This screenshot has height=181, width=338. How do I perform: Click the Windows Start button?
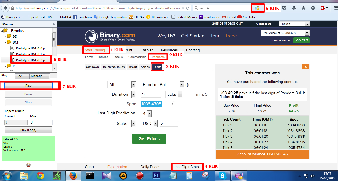click(x=7, y=176)
